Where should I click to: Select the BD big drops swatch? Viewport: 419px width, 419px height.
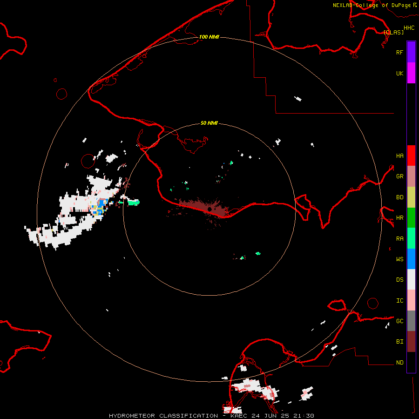point(411,197)
